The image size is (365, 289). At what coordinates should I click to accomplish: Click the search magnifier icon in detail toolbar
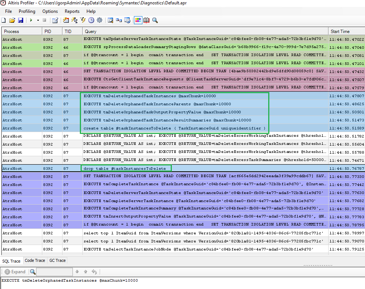click(x=33, y=272)
